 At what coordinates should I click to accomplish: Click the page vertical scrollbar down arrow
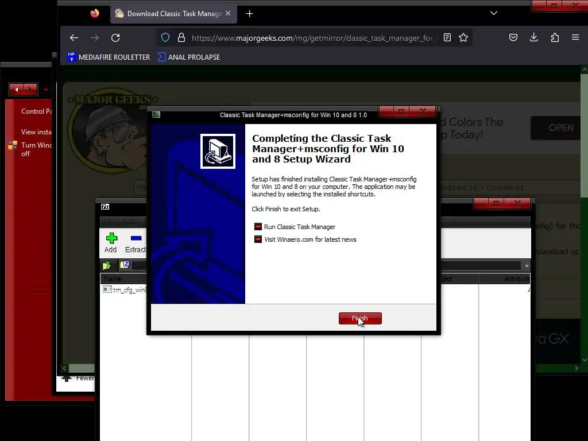[x=584, y=361]
